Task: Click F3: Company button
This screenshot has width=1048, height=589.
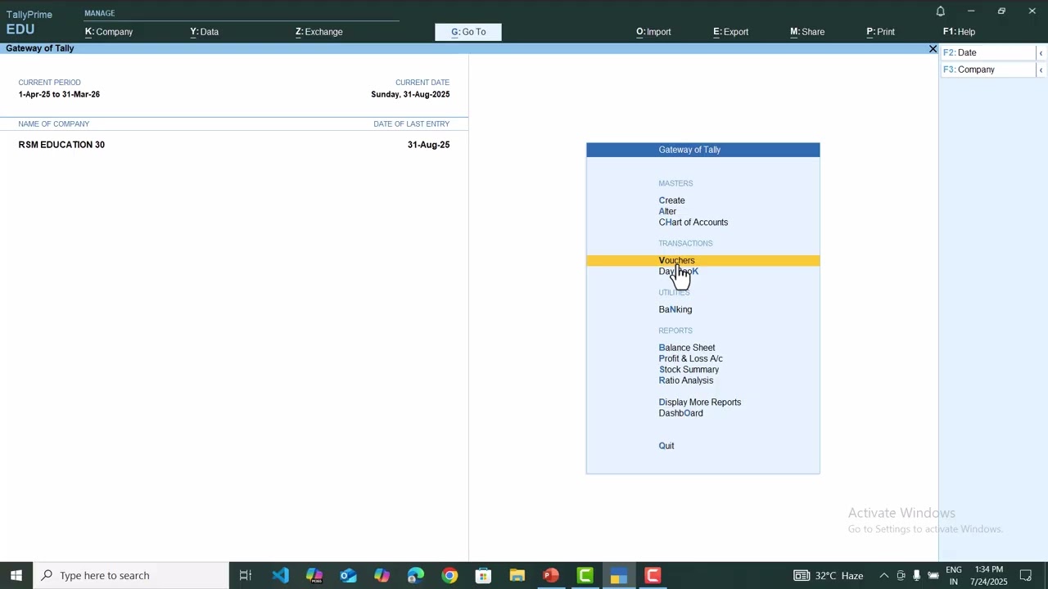Action: tap(988, 70)
